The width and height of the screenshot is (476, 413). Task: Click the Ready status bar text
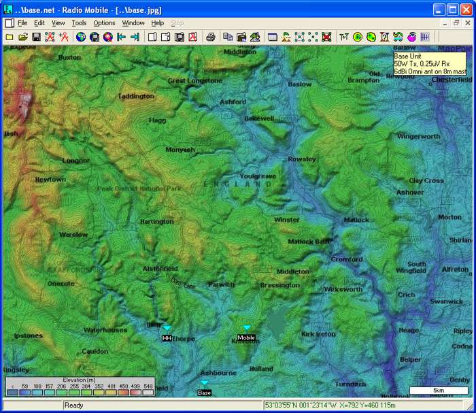tap(73, 405)
